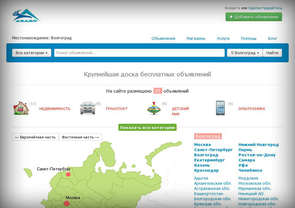The height and width of the screenshot is (208, 295).
Task: Open the НЕДВИЖИМОСТЬ category link
Action: click(x=55, y=109)
